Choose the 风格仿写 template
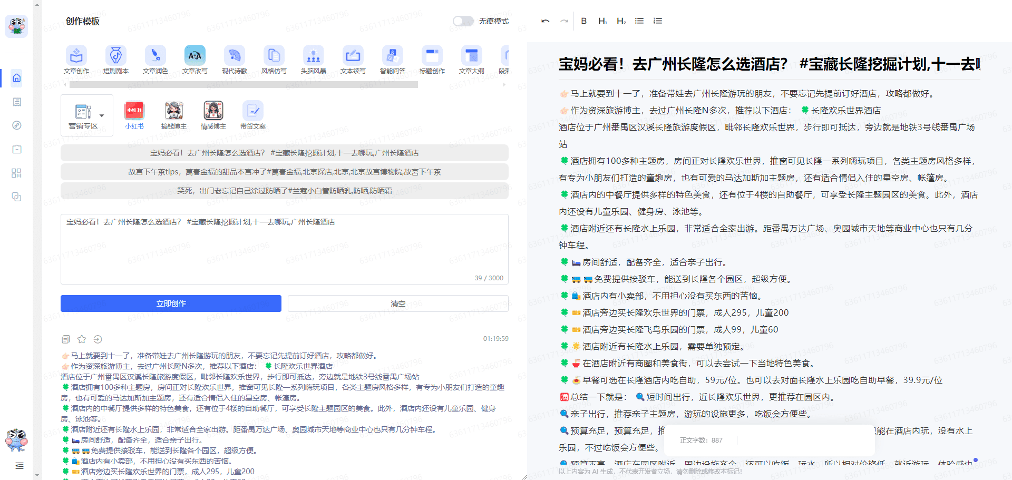This screenshot has width=1012, height=480. [274, 60]
